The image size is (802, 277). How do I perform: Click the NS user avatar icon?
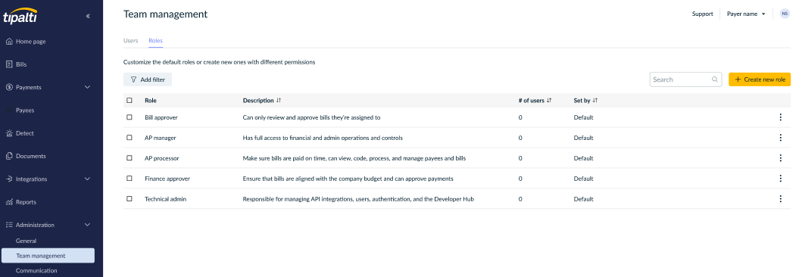785,14
